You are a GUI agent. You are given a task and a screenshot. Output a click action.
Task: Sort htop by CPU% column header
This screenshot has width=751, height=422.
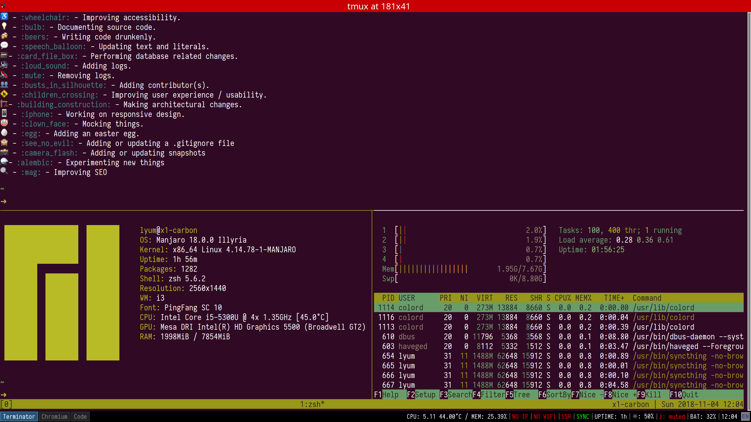point(562,298)
